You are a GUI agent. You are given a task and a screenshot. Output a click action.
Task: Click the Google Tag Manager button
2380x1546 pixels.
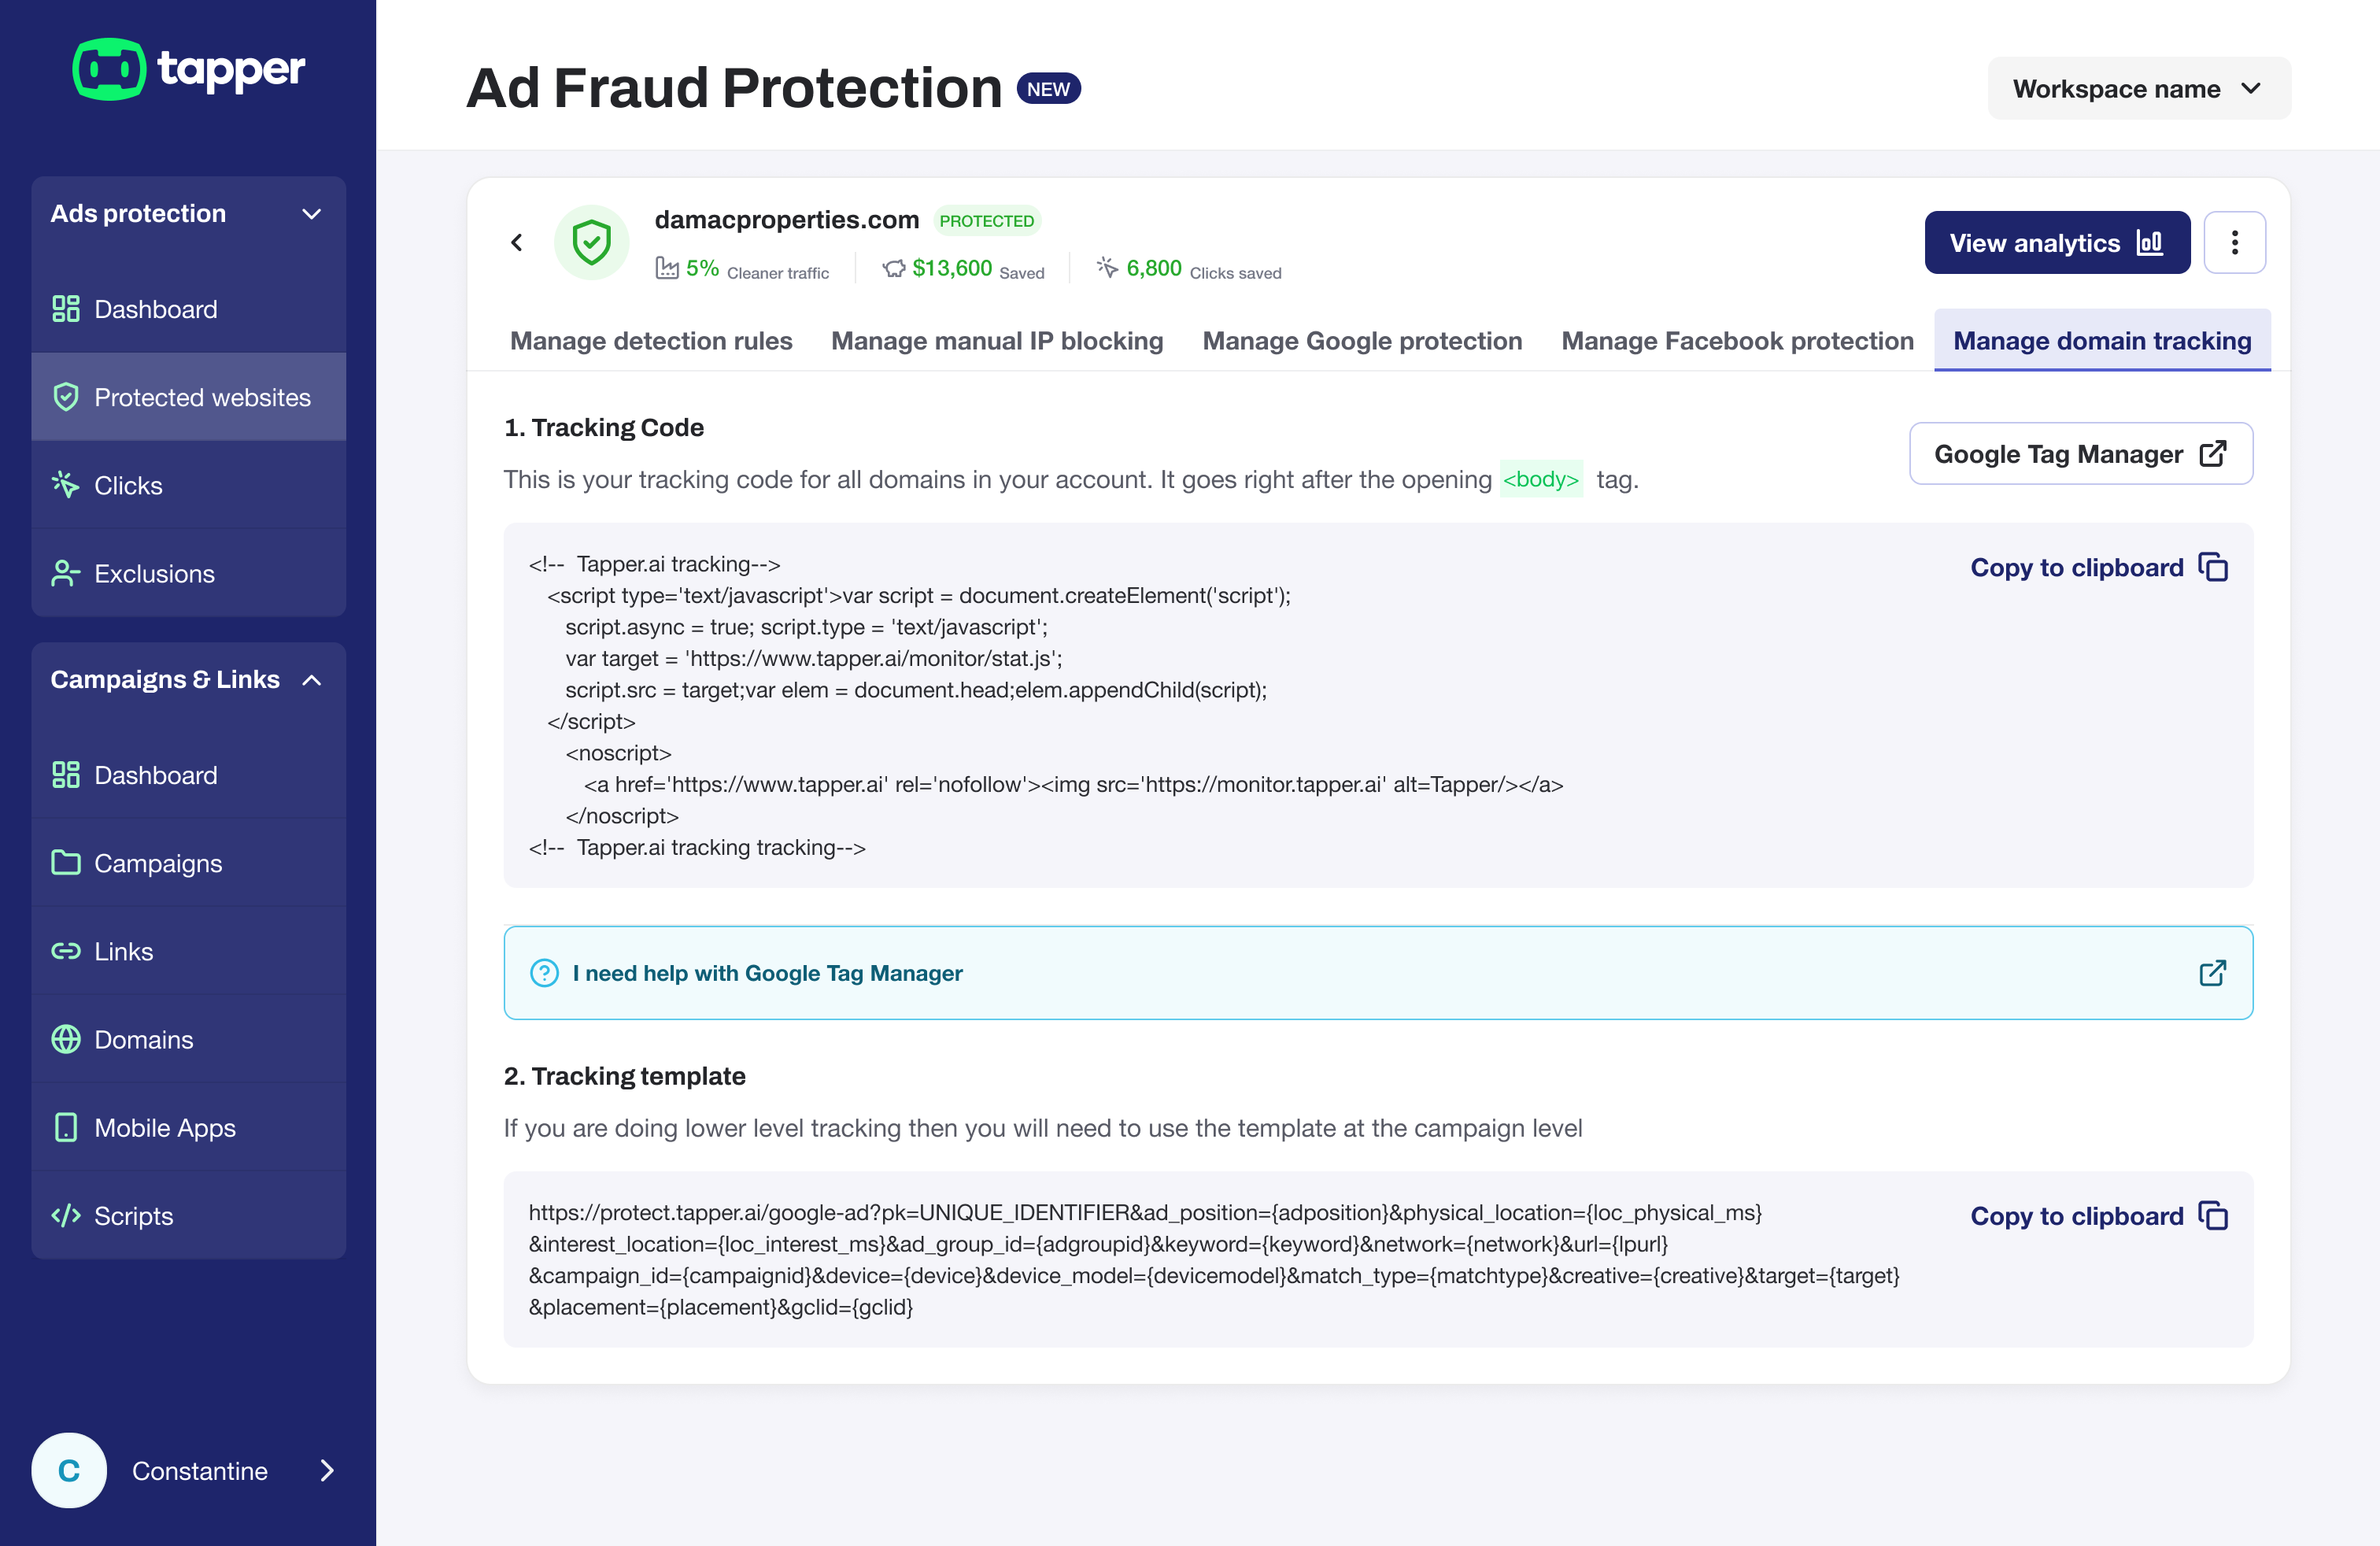[x=2080, y=454]
